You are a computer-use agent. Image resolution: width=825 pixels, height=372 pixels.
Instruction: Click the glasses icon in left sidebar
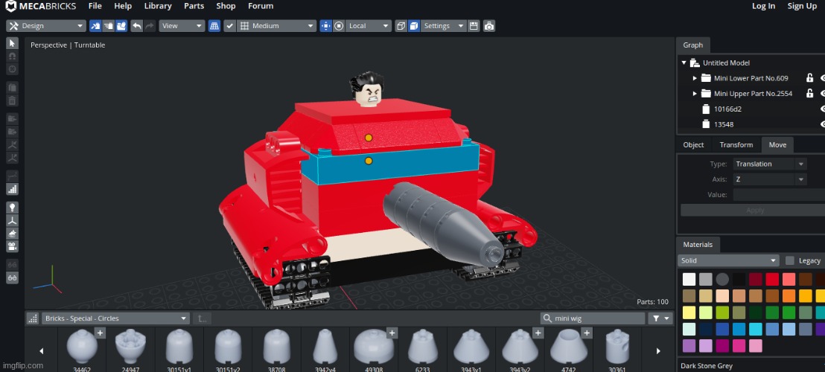click(12, 278)
